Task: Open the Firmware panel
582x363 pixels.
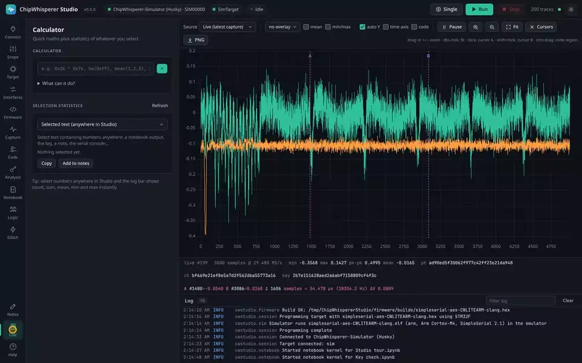Action: (13, 113)
